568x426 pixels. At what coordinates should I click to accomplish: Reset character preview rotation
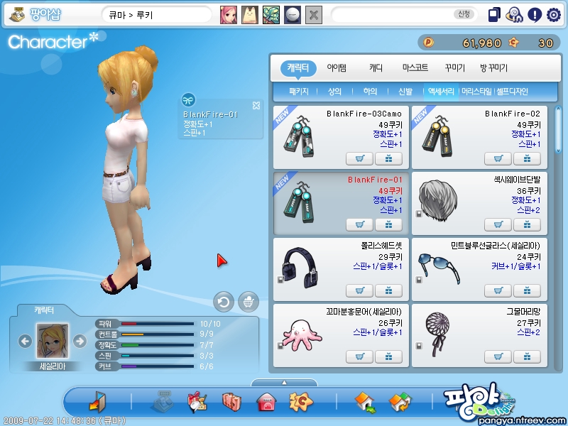click(x=224, y=301)
